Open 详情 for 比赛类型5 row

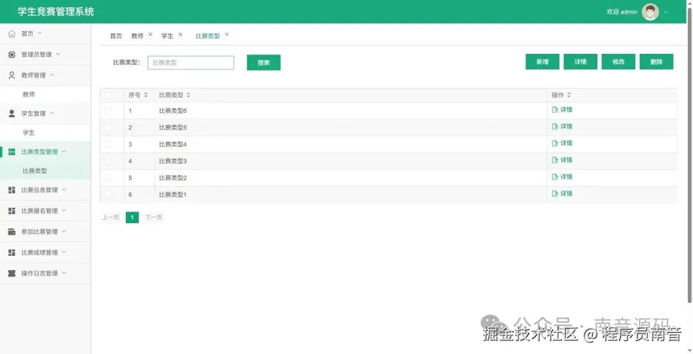[562, 126]
